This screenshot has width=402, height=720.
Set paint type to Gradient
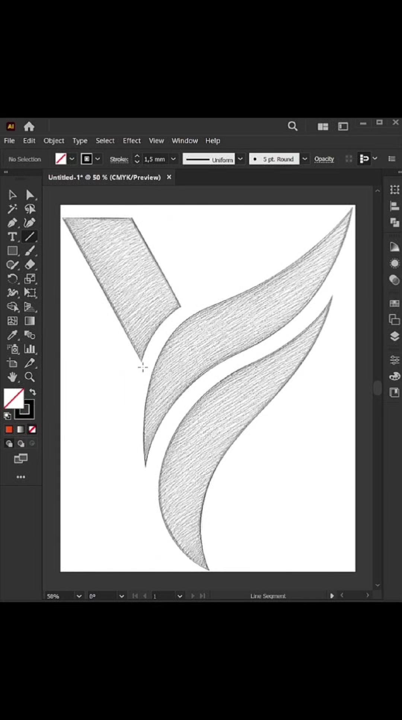(20, 430)
